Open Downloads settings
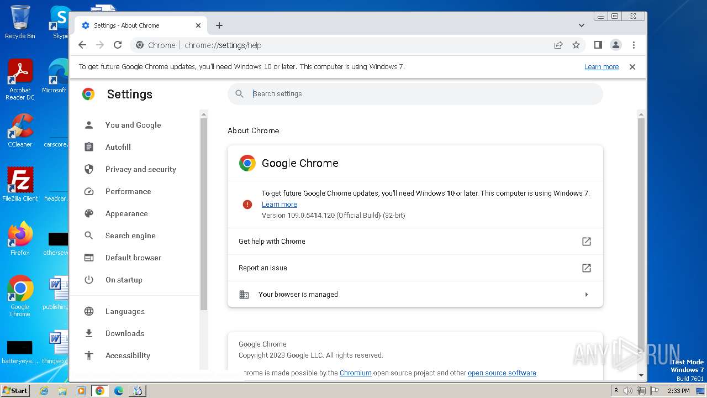The height and width of the screenshot is (398, 707). click(x=124, y=333)
